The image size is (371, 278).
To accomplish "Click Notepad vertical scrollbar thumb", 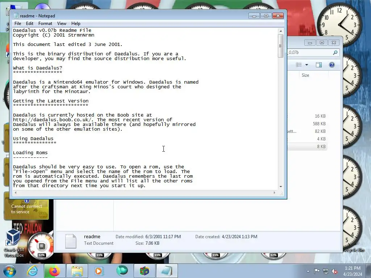I will (281, 46).
